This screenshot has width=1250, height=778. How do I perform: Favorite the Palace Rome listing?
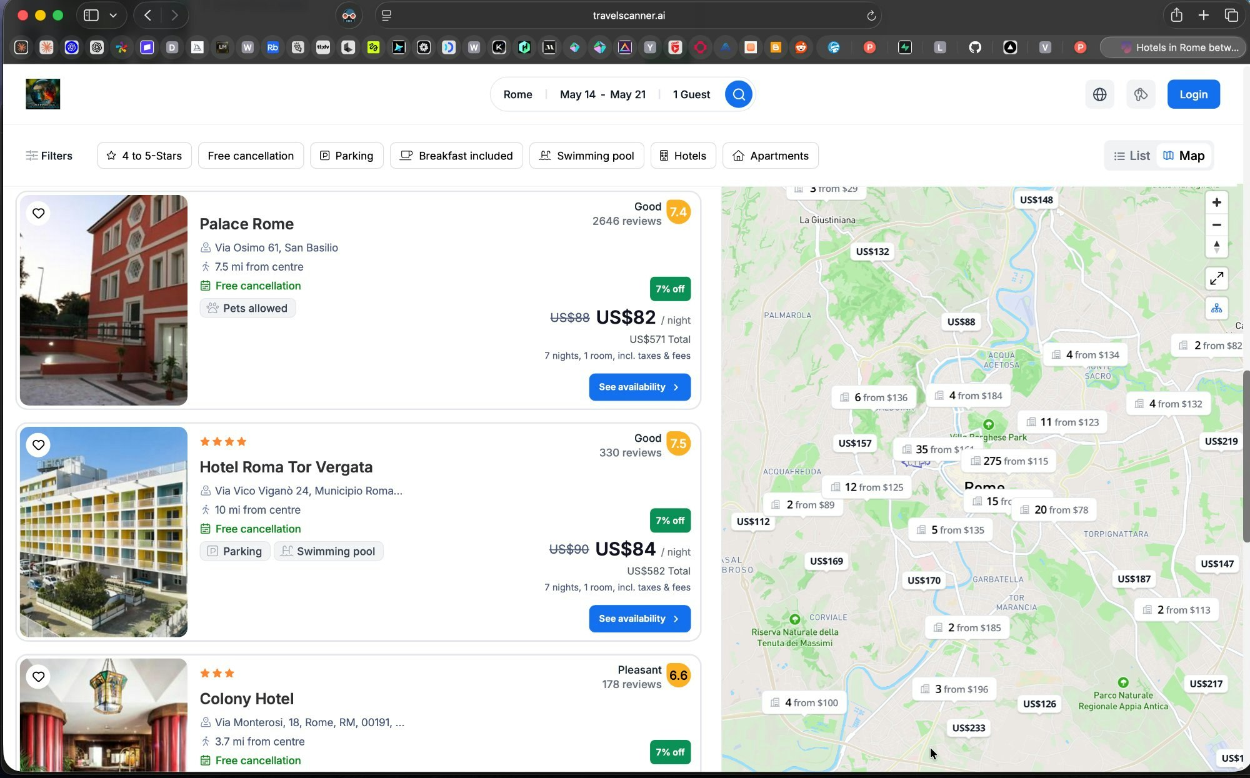pyautogui.click(x=38, y=213)
